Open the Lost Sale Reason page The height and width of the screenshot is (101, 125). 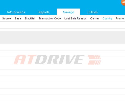[x=76, y=18]
